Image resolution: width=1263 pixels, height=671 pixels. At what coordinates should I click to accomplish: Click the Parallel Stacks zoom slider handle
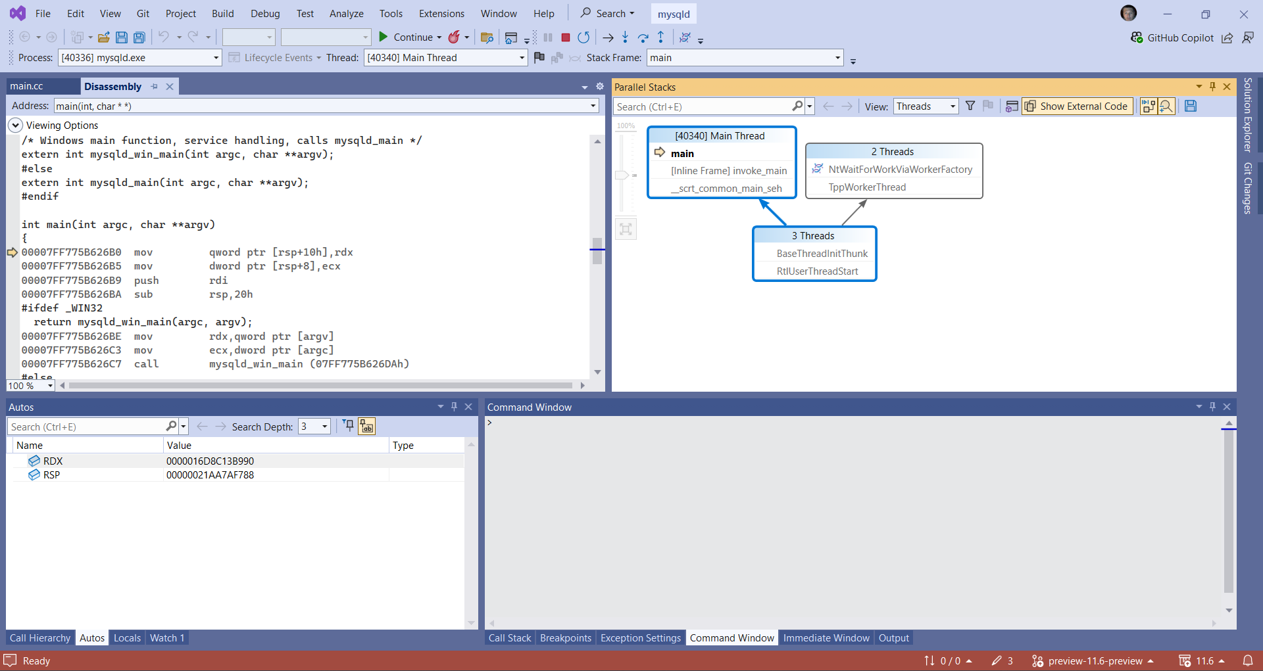622,175
